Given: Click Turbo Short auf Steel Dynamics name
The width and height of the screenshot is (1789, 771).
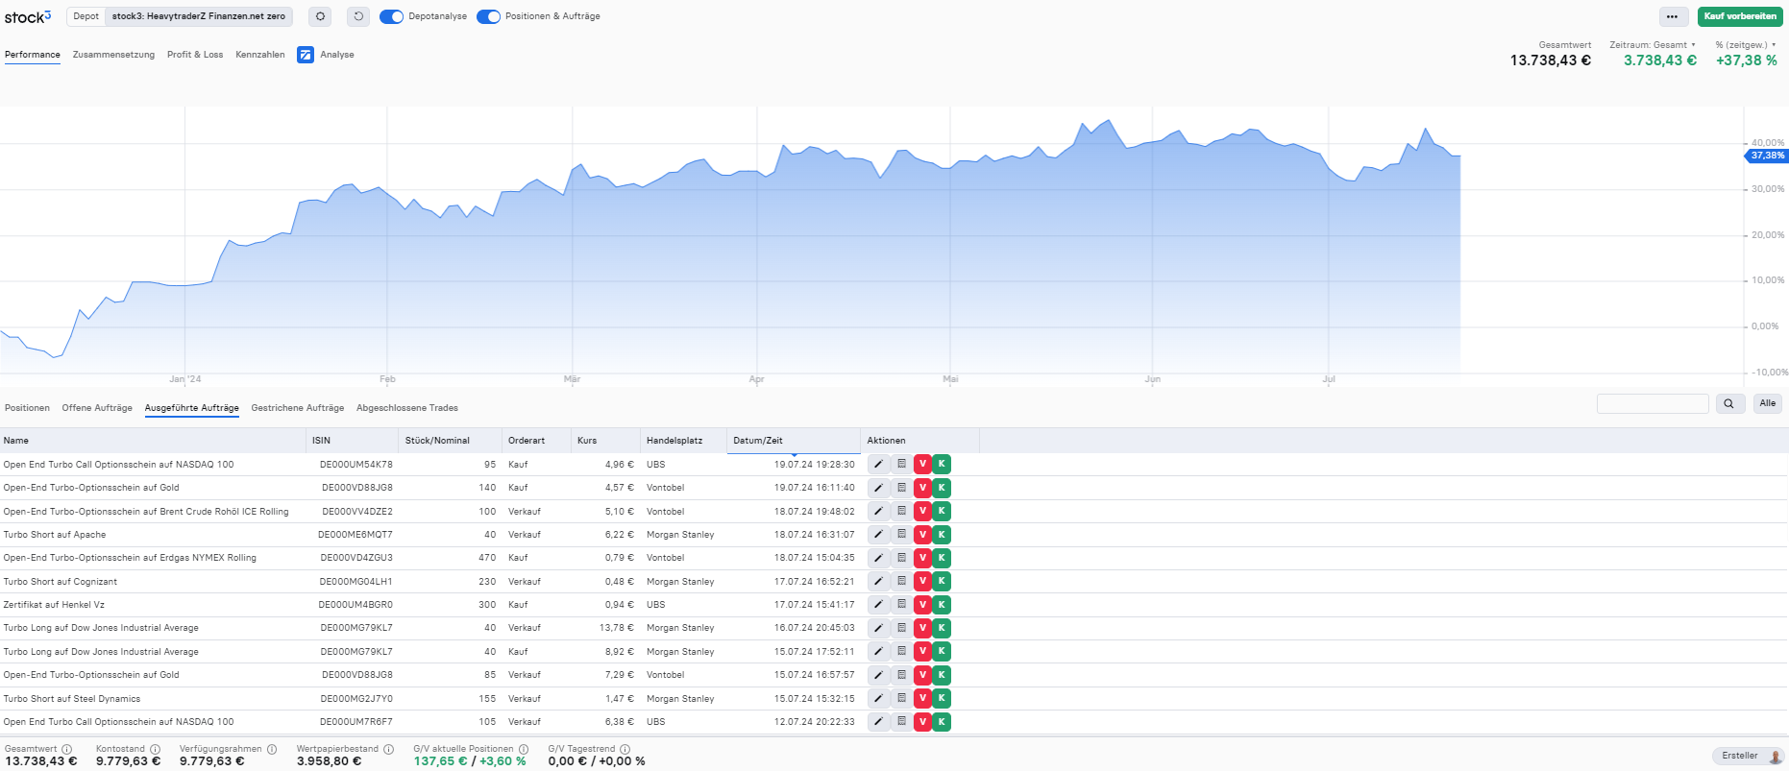Looking at the screenshot, I should click(72, 699).
